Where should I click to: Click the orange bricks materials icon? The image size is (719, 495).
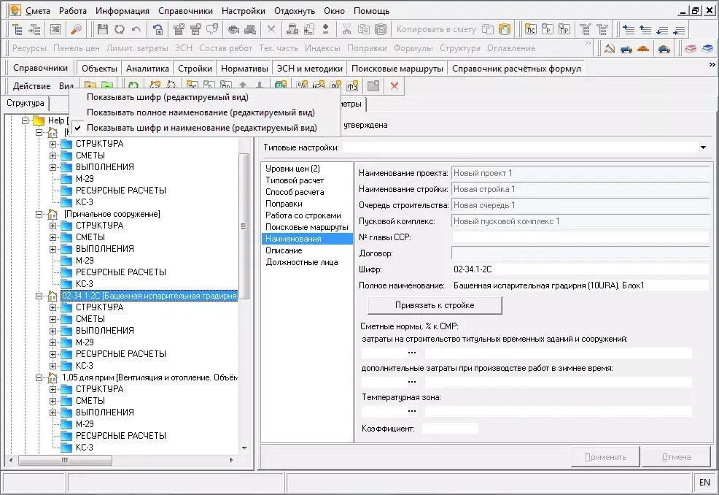tap(643, 48)
